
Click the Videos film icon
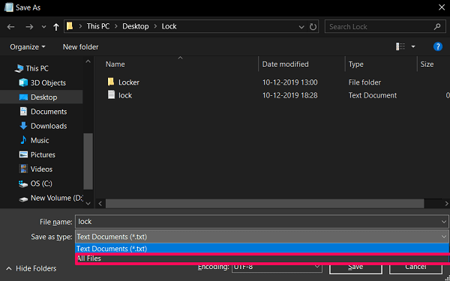23,169
